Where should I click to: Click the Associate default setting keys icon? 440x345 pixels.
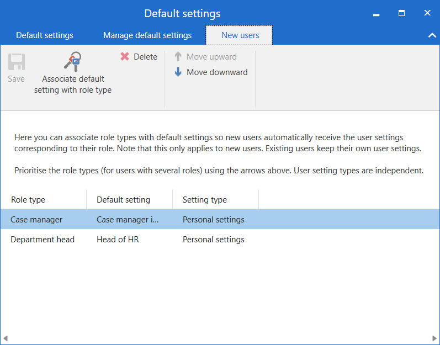tap(73, 62)
